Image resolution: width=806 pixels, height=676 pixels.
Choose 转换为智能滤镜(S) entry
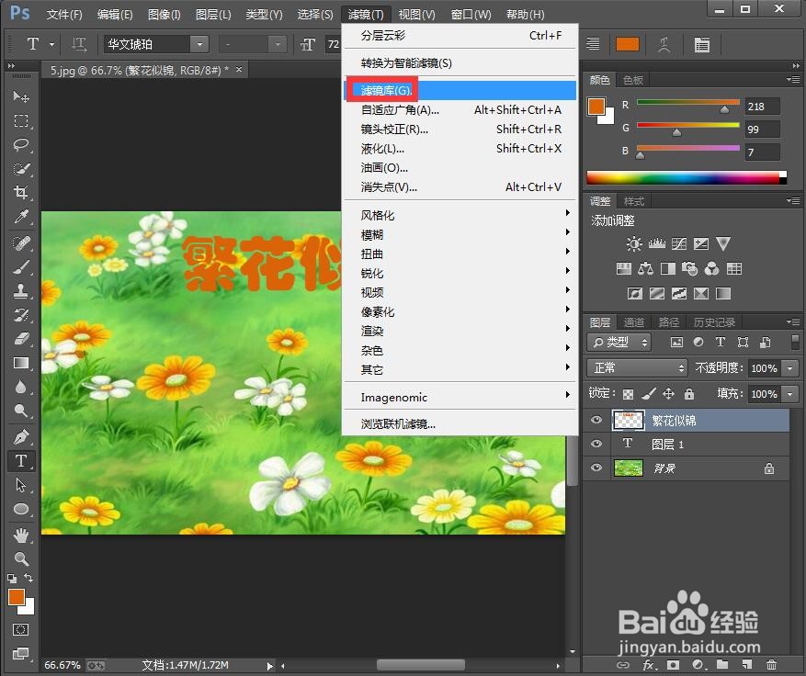click(459, 63)
